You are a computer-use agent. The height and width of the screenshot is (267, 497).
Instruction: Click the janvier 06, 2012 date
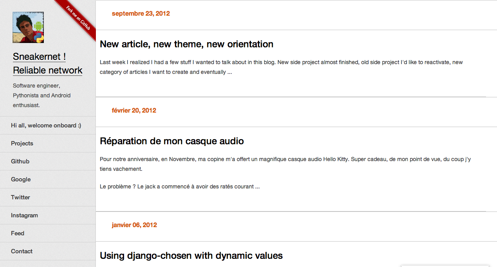click(134, 225)
